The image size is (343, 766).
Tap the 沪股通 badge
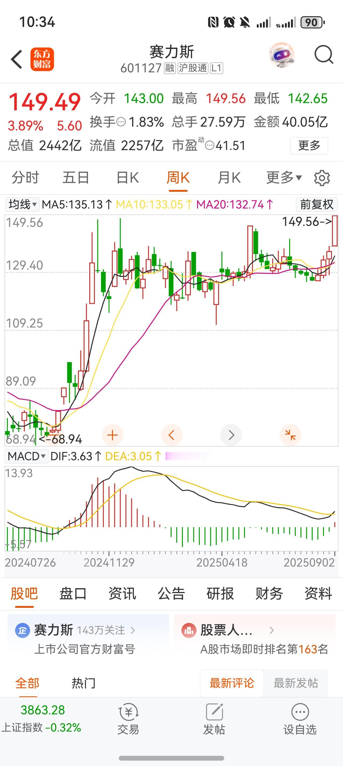(193, 68)
